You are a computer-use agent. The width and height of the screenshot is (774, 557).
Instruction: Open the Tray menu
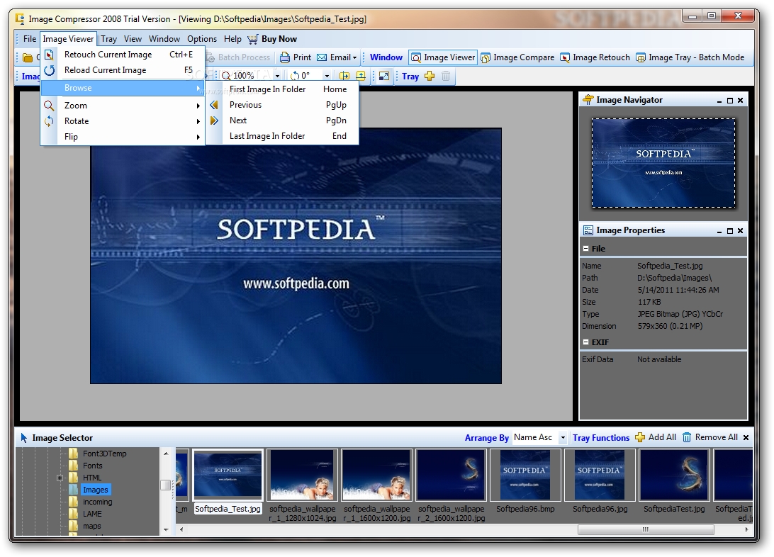click(x=108, y=39)
